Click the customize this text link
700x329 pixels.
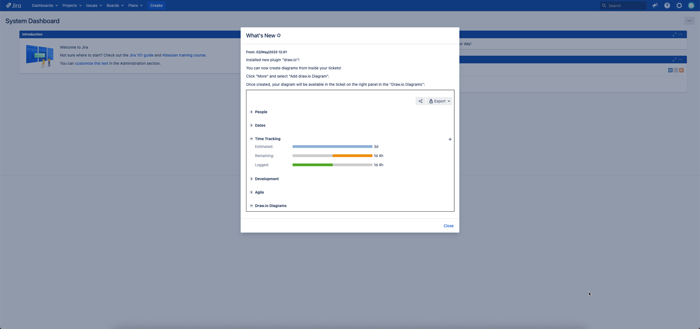[92, 63]
